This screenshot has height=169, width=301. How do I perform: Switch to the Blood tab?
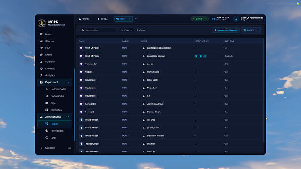[103, 19]
